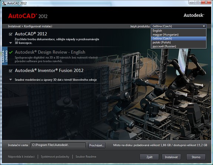Click the Autodesk Design Review - English title
Viewport: 213px width, 165px height.
point(50,52)
